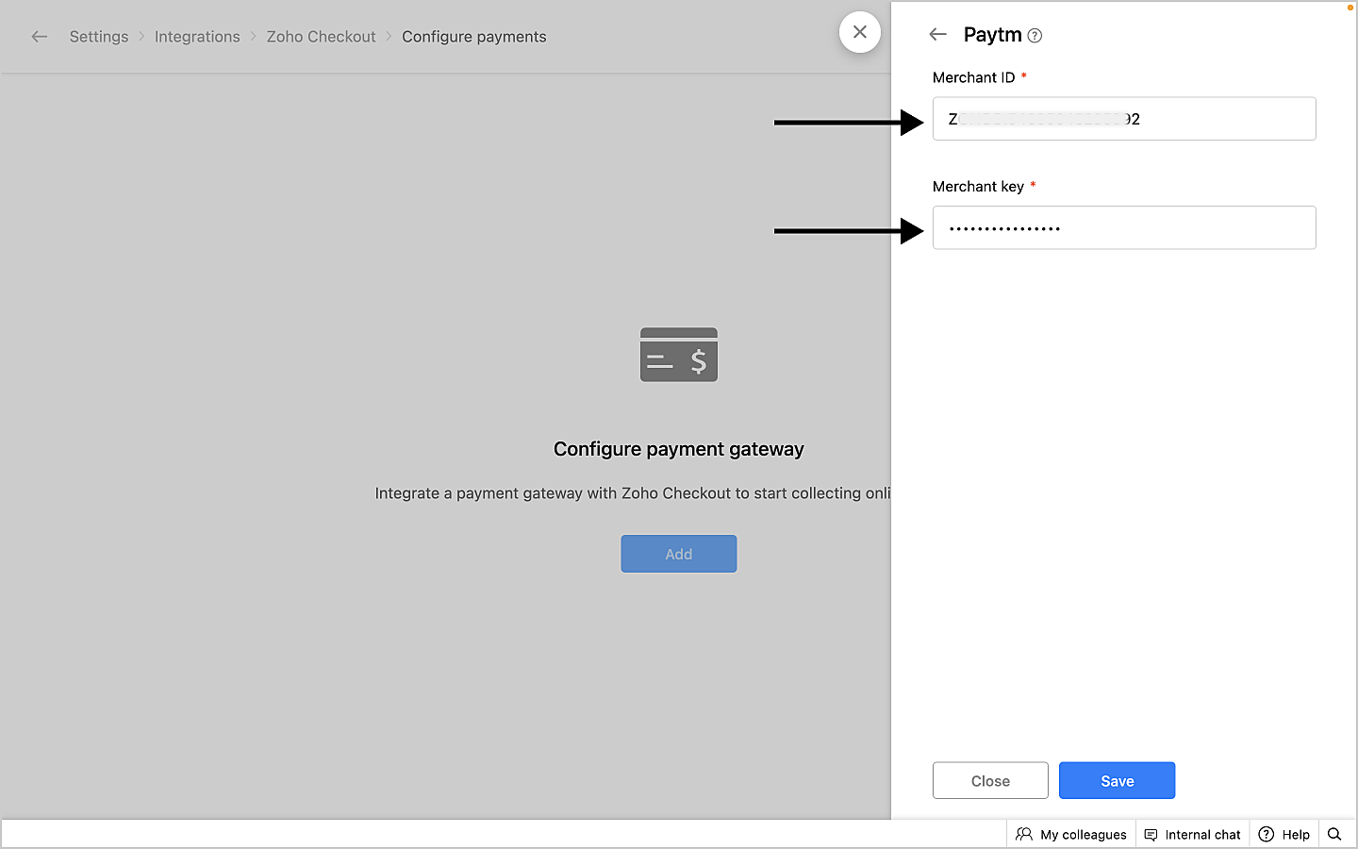Image resolution: width=1358 pixels, height=849 pixels.
Task: Select Configure payments breadcrumb
Action: point(474,37)
